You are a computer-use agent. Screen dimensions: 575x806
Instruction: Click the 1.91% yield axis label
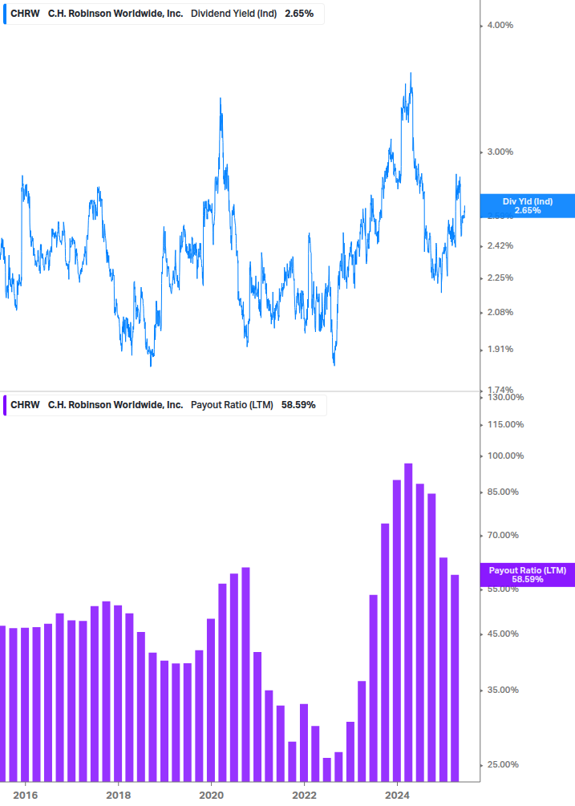[x=500, y=349]
